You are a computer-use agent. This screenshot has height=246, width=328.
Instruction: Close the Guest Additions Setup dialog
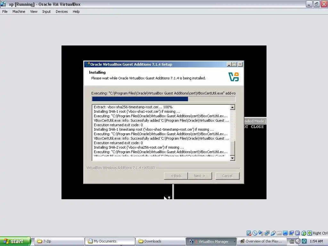pos(240,64)
